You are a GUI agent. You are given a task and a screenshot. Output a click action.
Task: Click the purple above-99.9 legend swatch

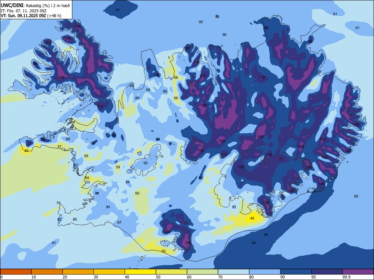pos(358,272)
